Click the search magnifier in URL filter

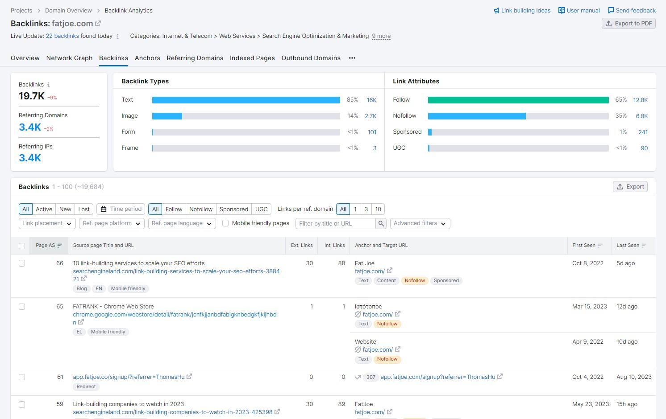(381, 223)
